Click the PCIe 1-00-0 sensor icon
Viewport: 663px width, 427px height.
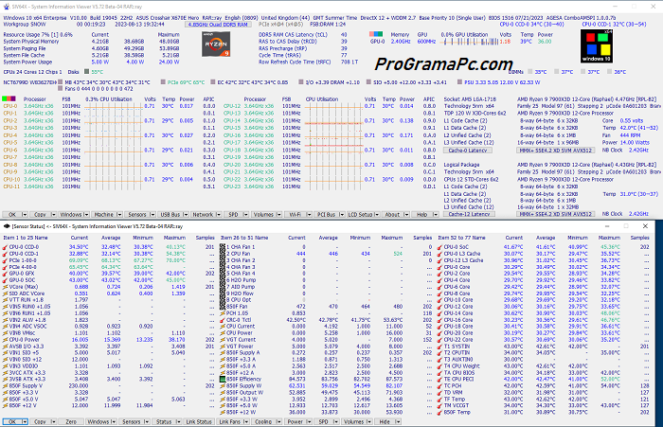(6, 261)
